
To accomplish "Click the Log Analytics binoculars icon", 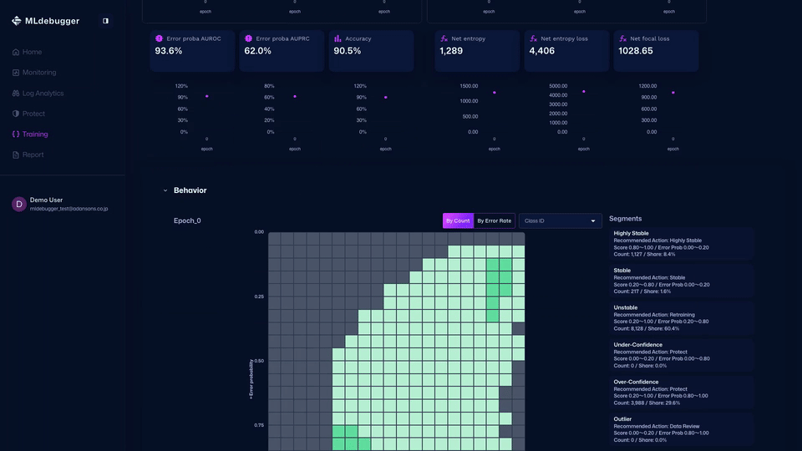I will click(x=16, y=94).
